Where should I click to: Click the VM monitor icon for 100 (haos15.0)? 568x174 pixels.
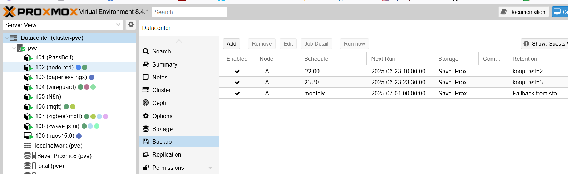pyautogui.click(x=28, y=136)
